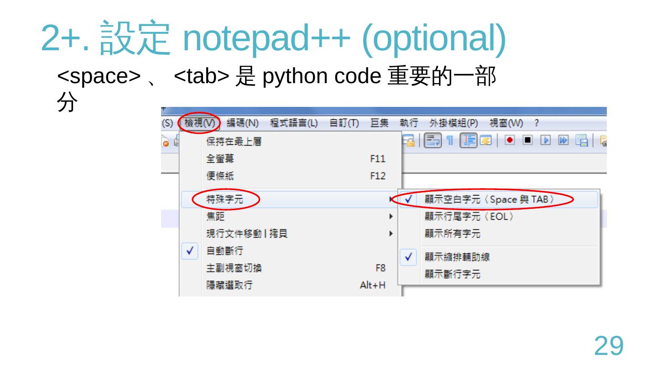Screen dimensions: 657x370
Task: Select 全螢幕 full screen entry
Action: pyautogui.click(x=290, y=159)
